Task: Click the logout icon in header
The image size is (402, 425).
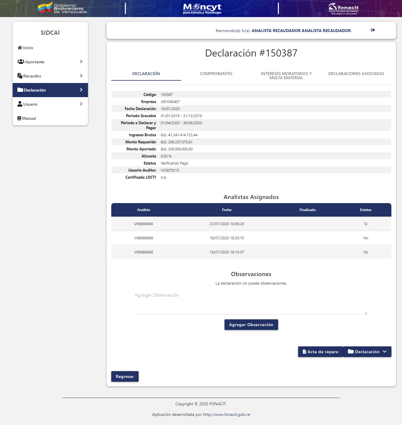Action: tap(373, 30)
